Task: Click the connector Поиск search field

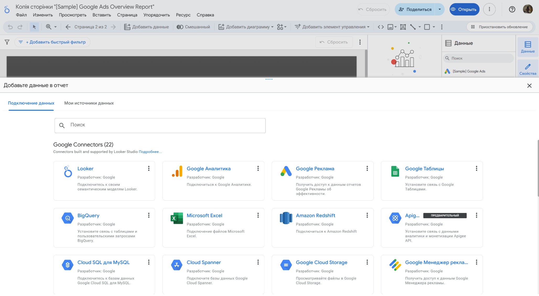Action: click(x=160, y=125)
